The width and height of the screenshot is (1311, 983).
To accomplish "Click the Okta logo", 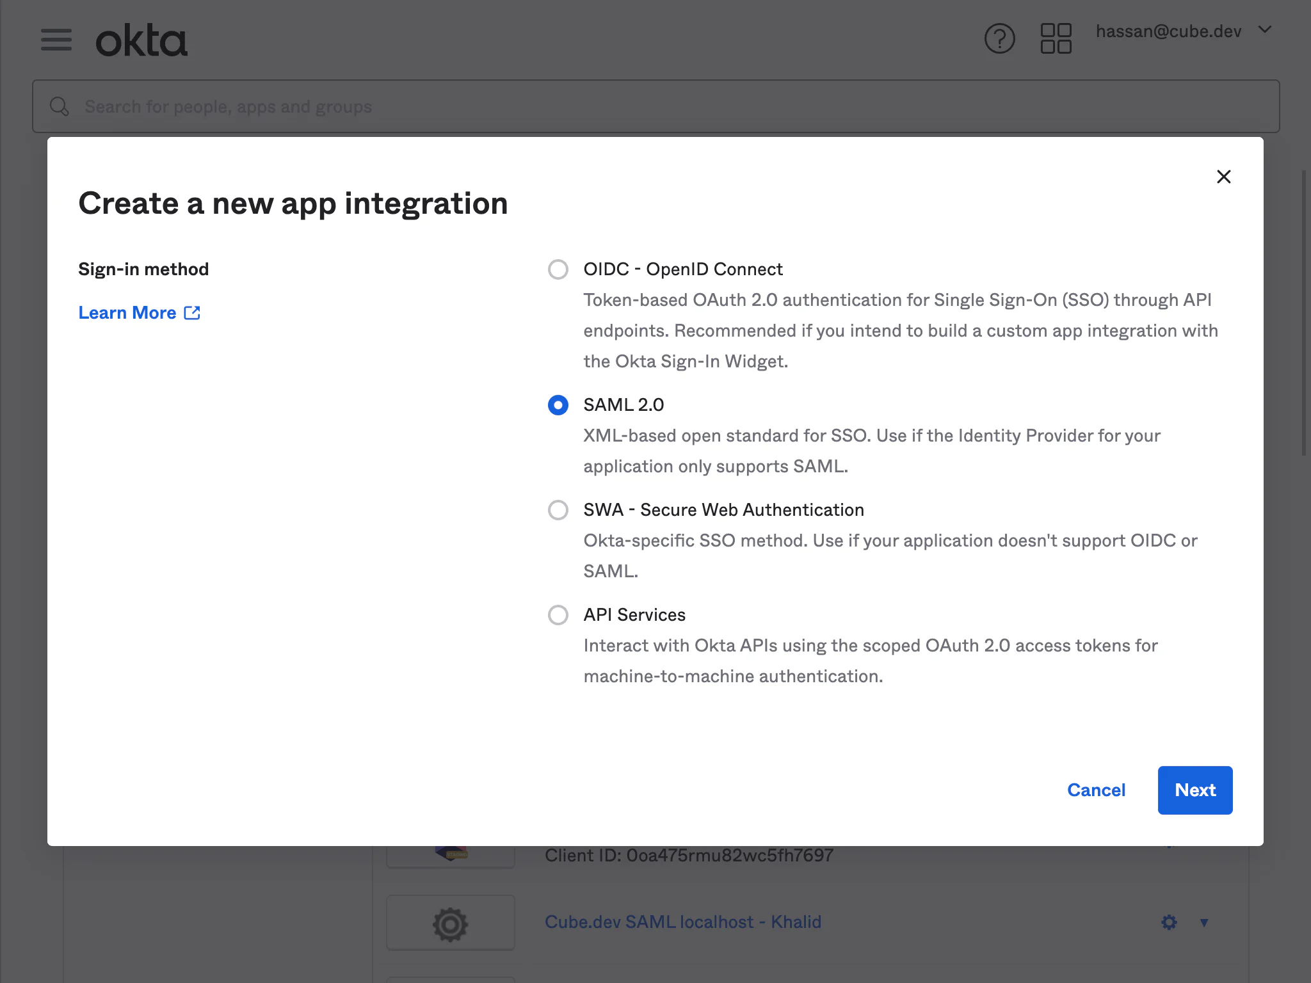I will [141, 41].
